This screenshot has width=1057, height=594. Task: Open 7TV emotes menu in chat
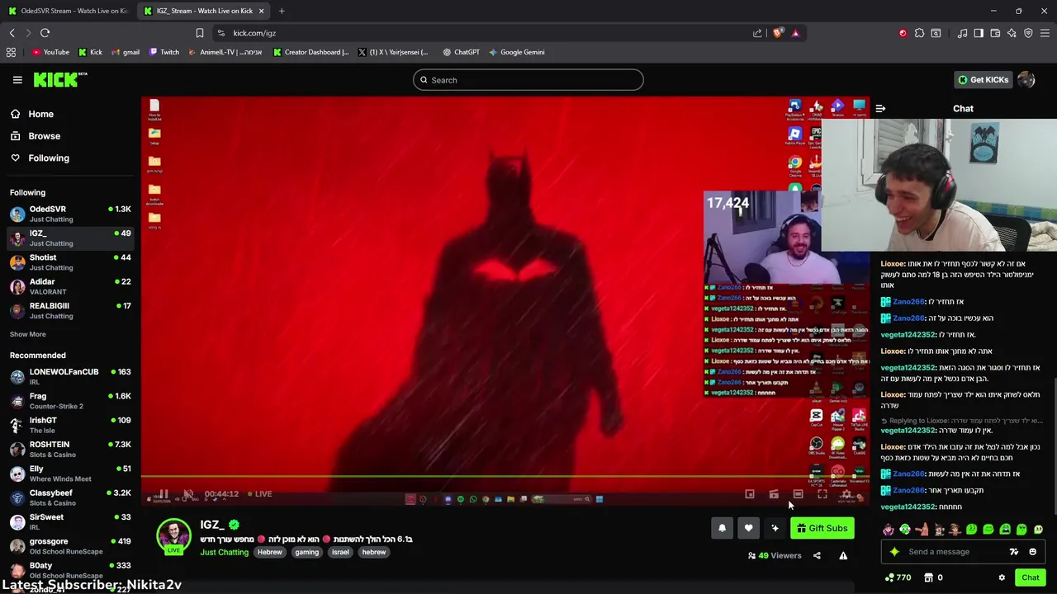click(x=1014, y=552)
